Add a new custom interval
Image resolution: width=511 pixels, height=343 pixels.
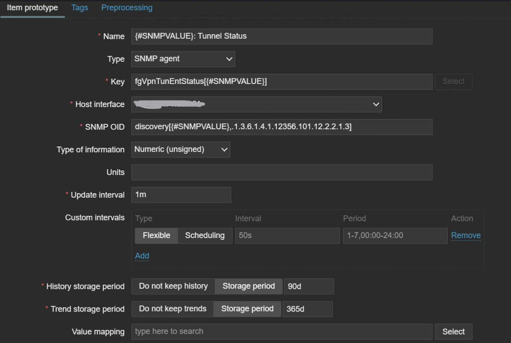tap(142, 256)
